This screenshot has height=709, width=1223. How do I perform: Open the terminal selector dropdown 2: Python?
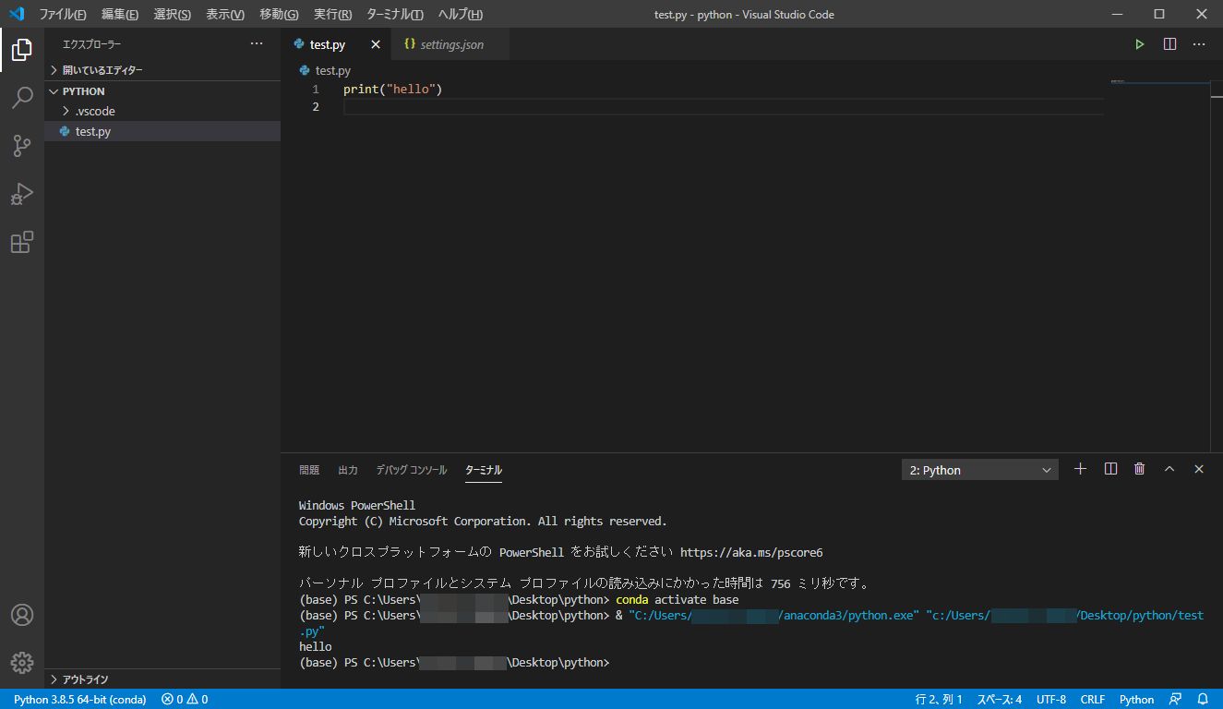[979, 470]
